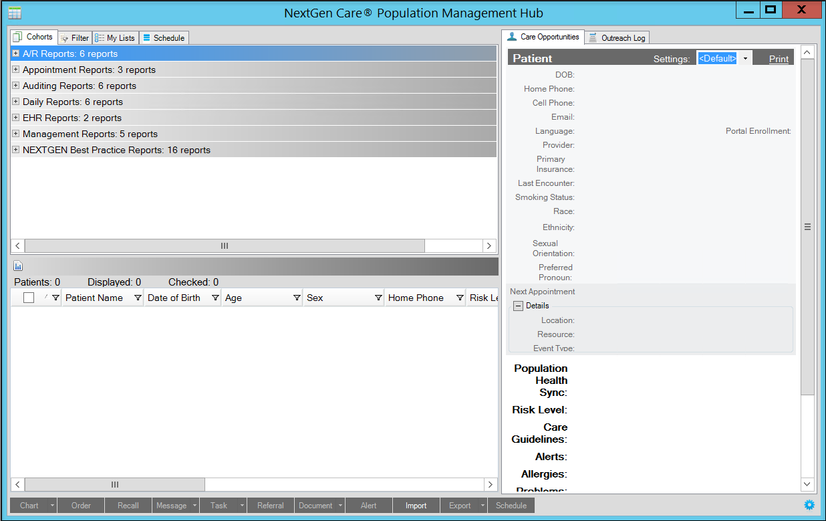Image resolution: width=826 pixels, height=521 pixels.
Task: Switch to the My Lists tab
Action: (115, 38)
